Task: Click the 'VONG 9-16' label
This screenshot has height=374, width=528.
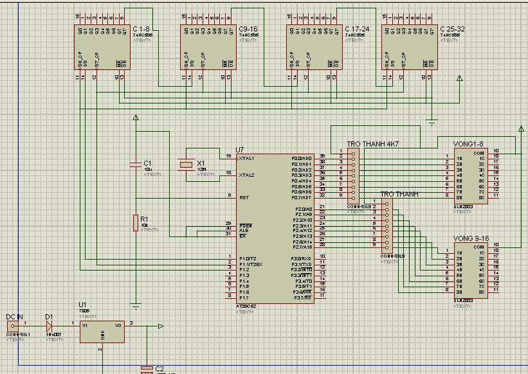Action: pyautogui.click(x=471, y=238)
